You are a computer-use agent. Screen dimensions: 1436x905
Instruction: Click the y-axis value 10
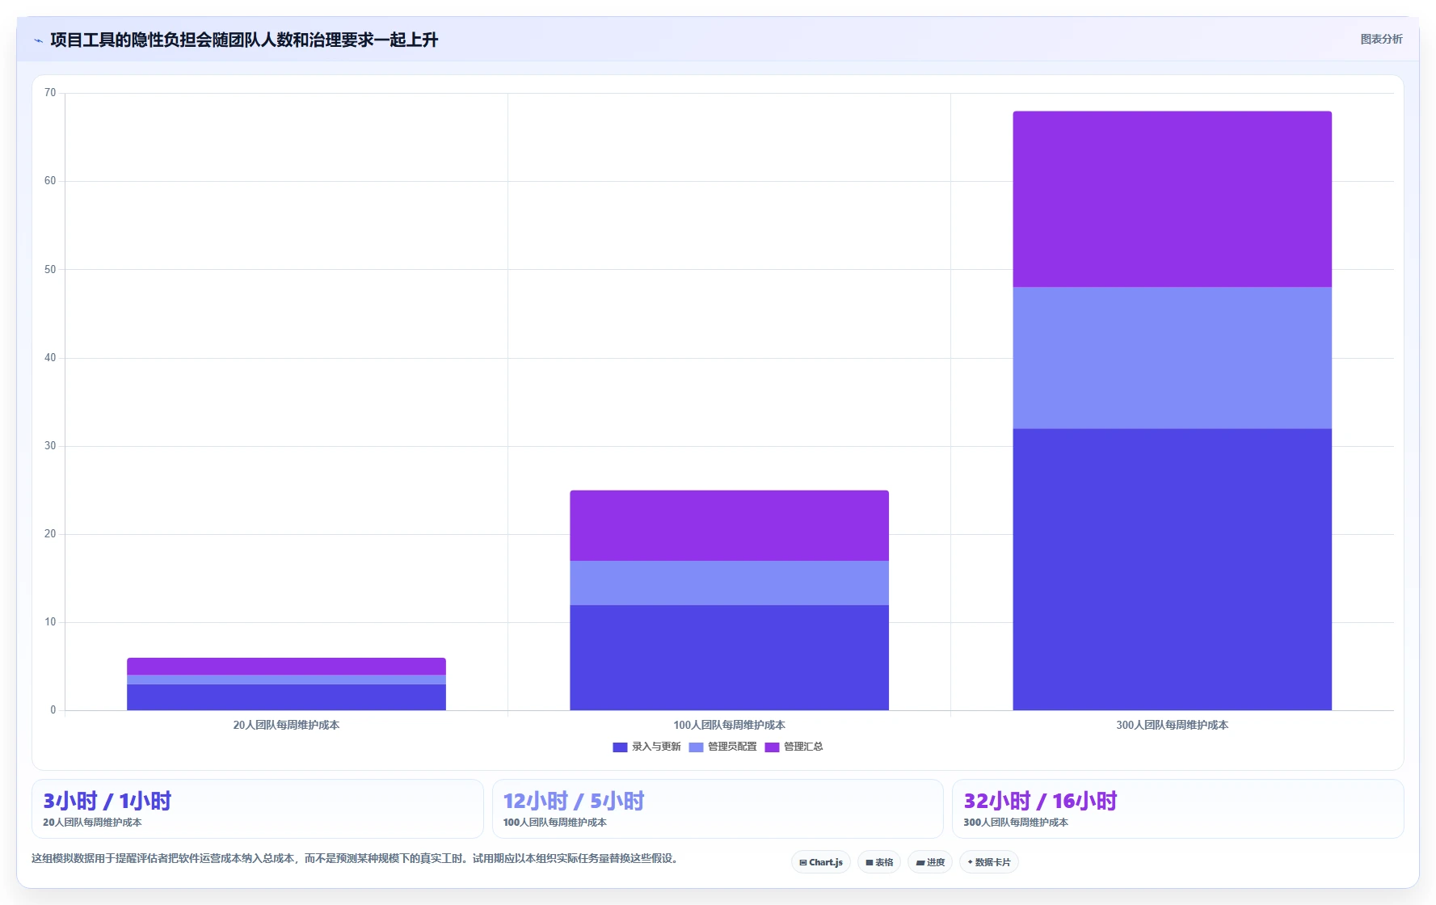(x=50, y=622)
